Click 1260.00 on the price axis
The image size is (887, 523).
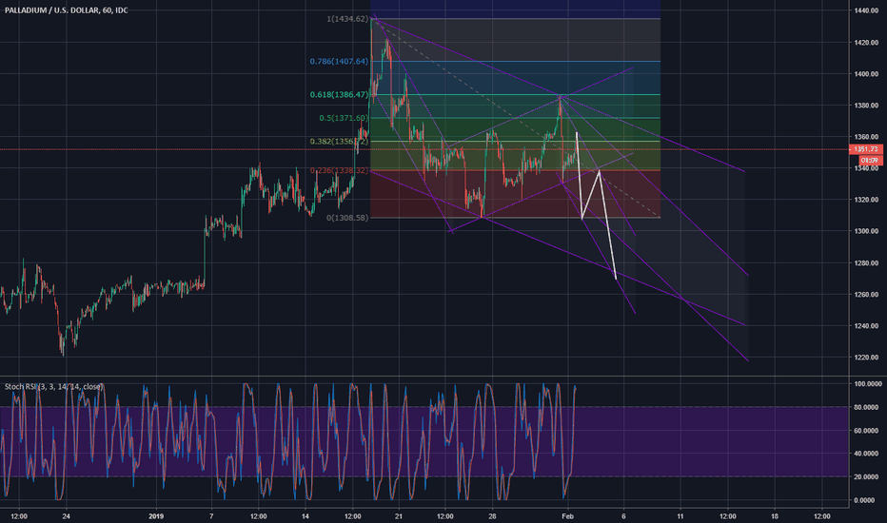coord(866,295)
